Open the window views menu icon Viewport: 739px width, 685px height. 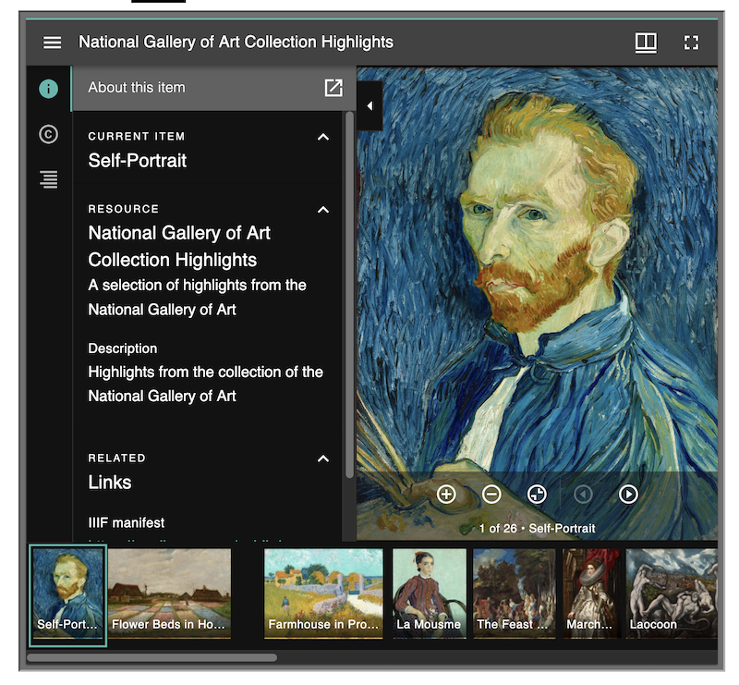(x=646, y=42)
